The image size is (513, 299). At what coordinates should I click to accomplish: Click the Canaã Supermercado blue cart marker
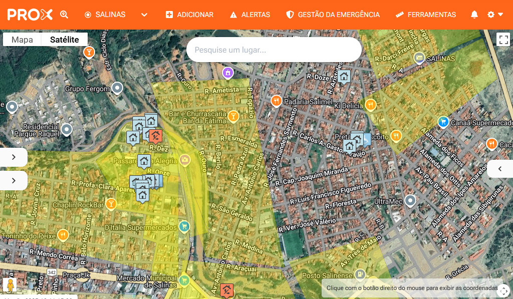443,122
